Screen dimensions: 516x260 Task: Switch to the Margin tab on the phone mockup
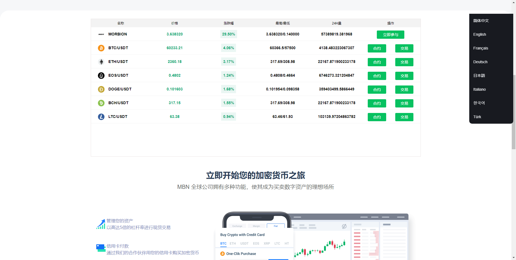[256, 226]
